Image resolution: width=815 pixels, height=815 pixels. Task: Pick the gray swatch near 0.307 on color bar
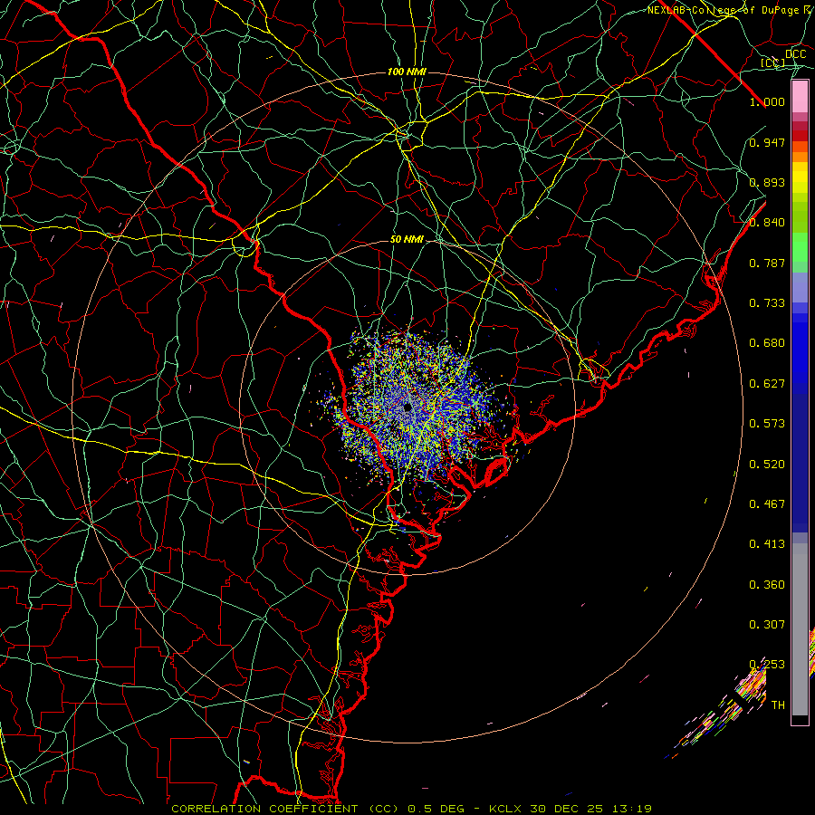[800, 629]
